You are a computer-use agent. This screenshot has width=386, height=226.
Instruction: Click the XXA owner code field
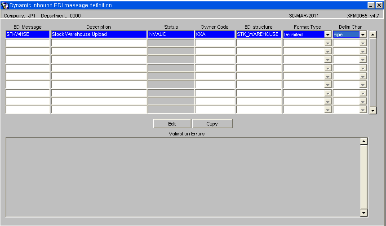coord(215,34)
